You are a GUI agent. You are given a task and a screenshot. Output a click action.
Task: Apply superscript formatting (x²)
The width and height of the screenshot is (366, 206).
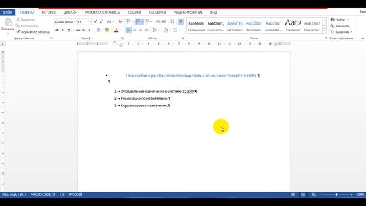point(90,30)
